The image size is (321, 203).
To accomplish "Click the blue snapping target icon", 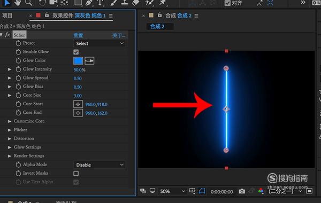I will [x=270, y=3].
